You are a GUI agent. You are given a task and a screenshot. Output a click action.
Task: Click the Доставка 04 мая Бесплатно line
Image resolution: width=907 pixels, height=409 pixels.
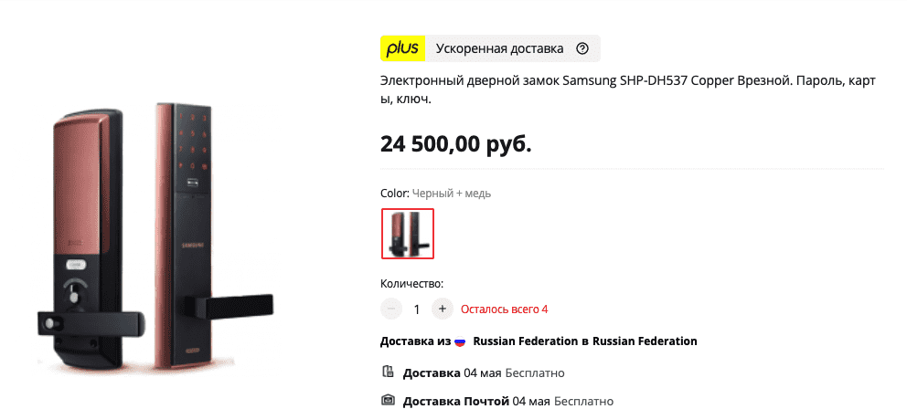(x=484, y=373)
